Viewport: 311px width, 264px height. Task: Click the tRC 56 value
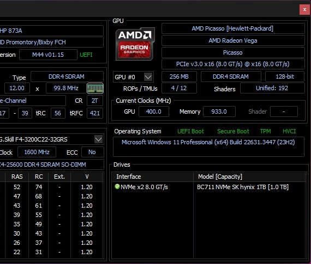tap(58, 113)
